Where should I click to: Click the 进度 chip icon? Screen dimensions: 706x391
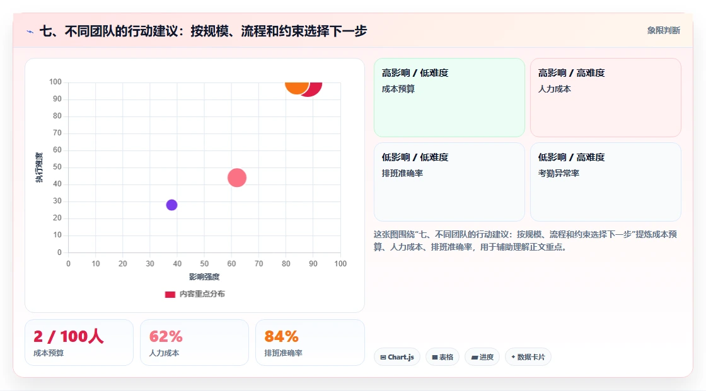click(475, 357)
